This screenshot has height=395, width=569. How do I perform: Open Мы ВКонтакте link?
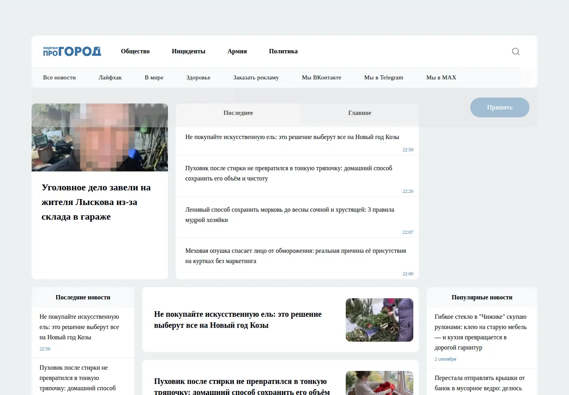coord(322,77)
